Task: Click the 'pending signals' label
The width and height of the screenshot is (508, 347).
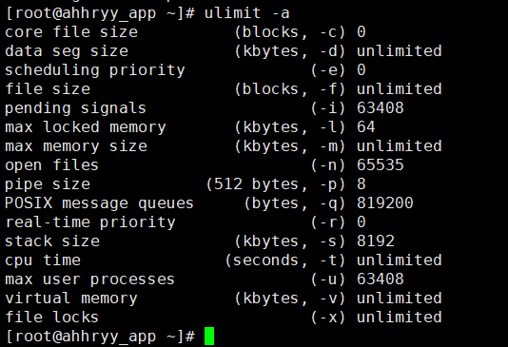Action: point(75,108)
